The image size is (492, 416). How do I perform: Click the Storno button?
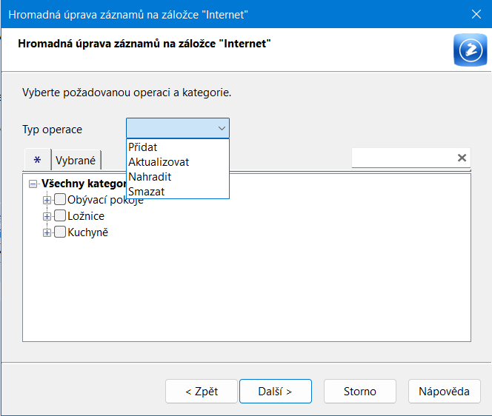click(x=360, y=392)
